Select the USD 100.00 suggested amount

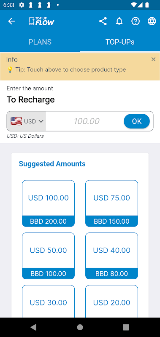point(48,203)
